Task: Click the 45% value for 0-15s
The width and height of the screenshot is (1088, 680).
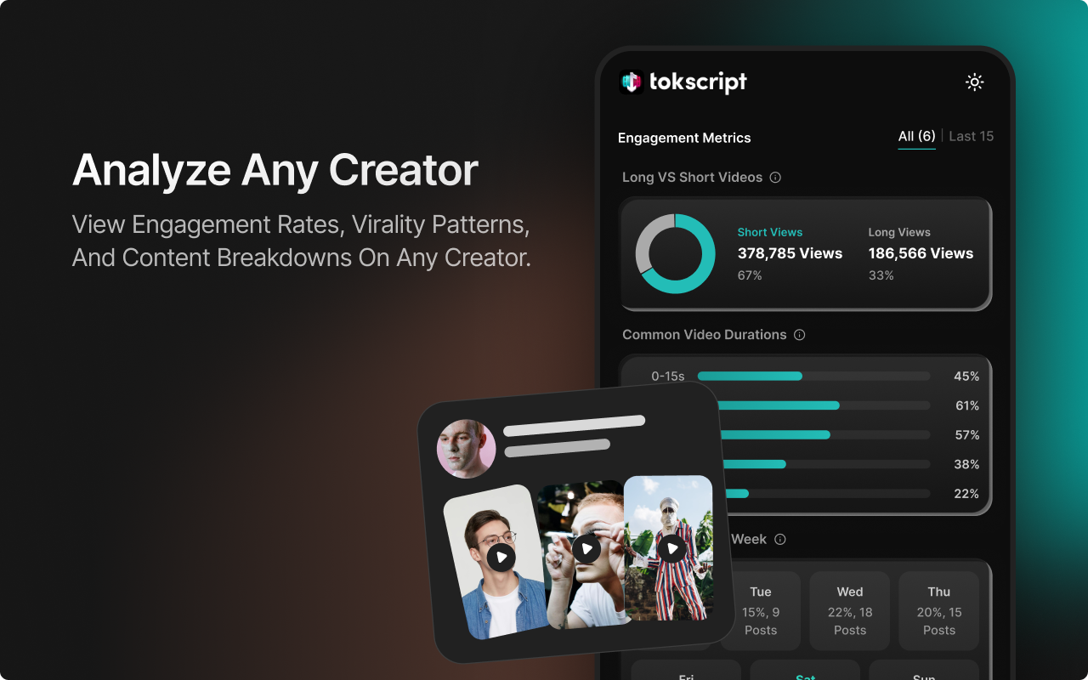Action: pyautogui.click(x=966, y=376)
